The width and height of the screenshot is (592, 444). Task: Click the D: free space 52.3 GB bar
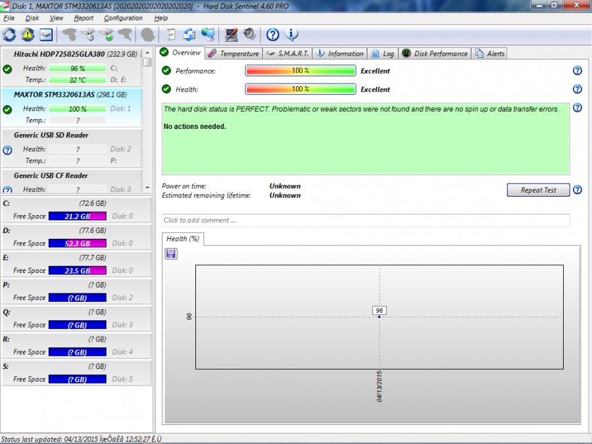[x=78, y=243]
